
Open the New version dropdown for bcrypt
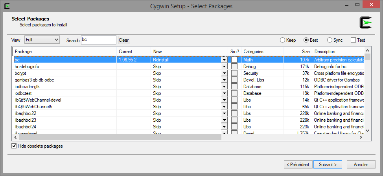tap(224, 73)
